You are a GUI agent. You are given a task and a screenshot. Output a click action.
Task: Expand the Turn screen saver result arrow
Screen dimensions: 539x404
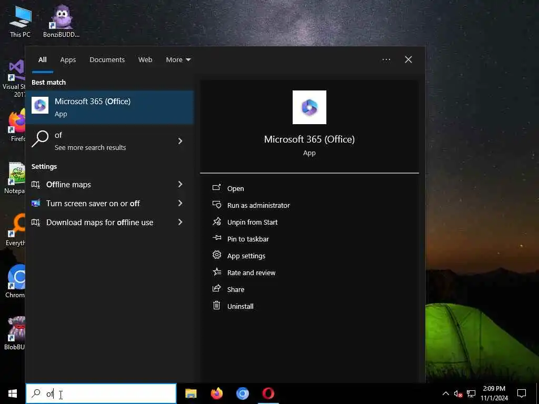[x=180, y=204]
